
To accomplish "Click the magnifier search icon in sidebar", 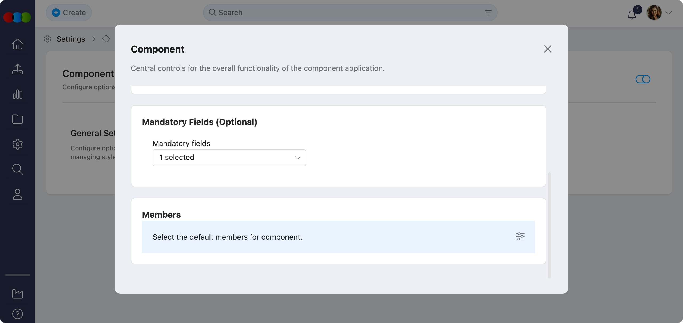I will tap(18, 169).
